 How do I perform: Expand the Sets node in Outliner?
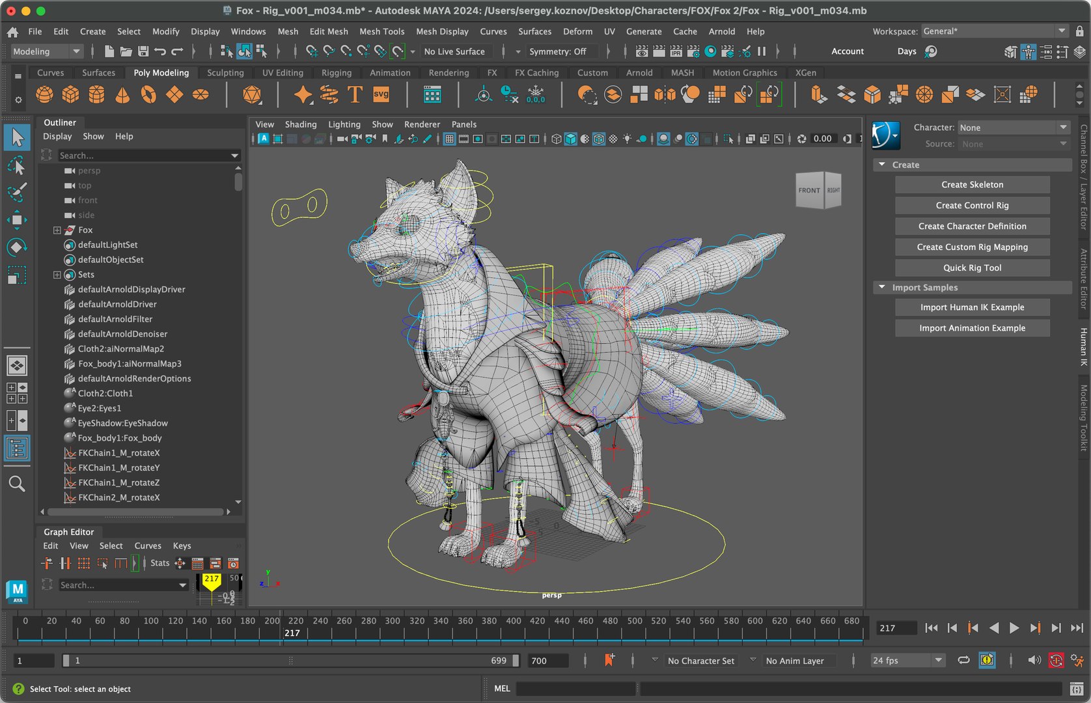pos(57,275)
